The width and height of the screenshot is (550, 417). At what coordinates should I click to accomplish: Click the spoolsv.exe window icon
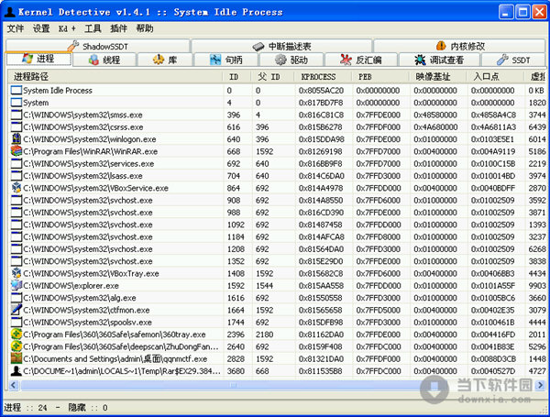(16, 322)
